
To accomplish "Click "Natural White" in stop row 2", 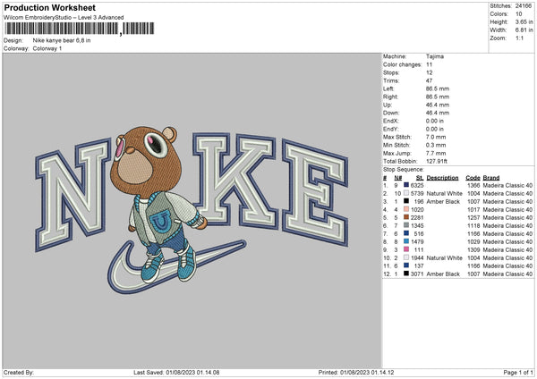I will (x=444, y=194).
